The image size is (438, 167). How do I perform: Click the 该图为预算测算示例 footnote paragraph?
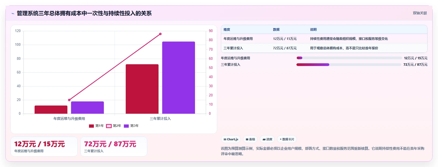pos(323,151)
